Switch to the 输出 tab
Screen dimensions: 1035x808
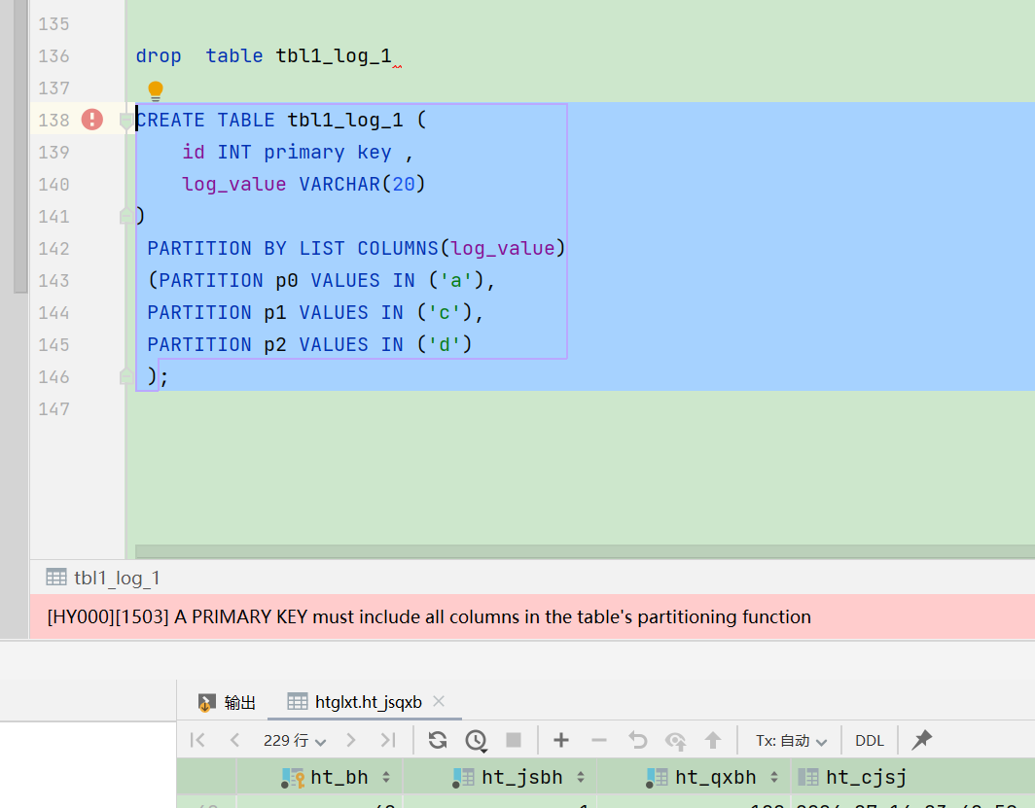[x=227, y=702]
